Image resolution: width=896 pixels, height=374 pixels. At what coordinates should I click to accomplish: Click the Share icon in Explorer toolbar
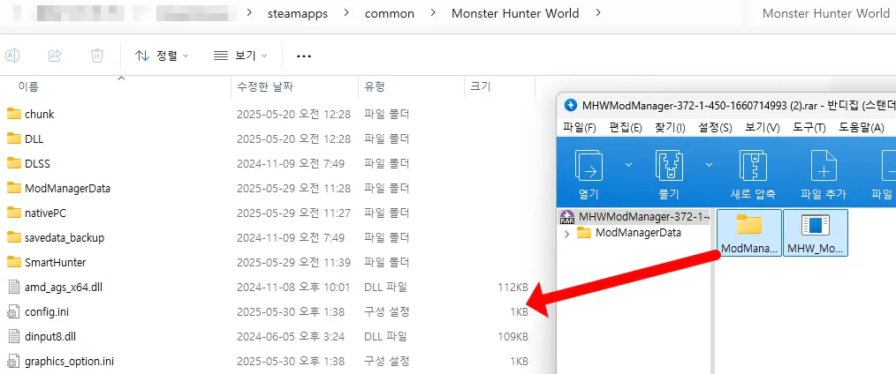tap(55, 56)
